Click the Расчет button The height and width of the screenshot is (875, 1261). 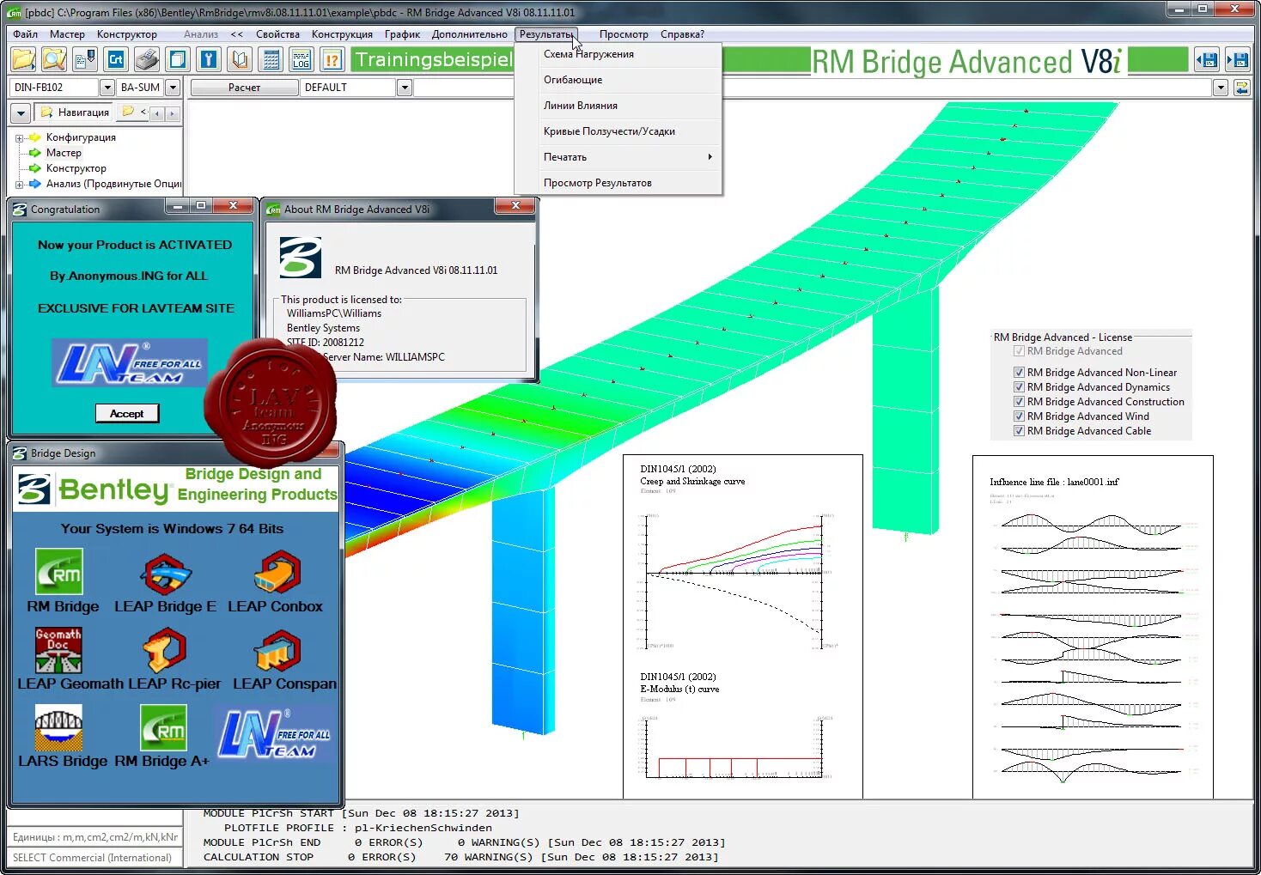pos(245,88)
